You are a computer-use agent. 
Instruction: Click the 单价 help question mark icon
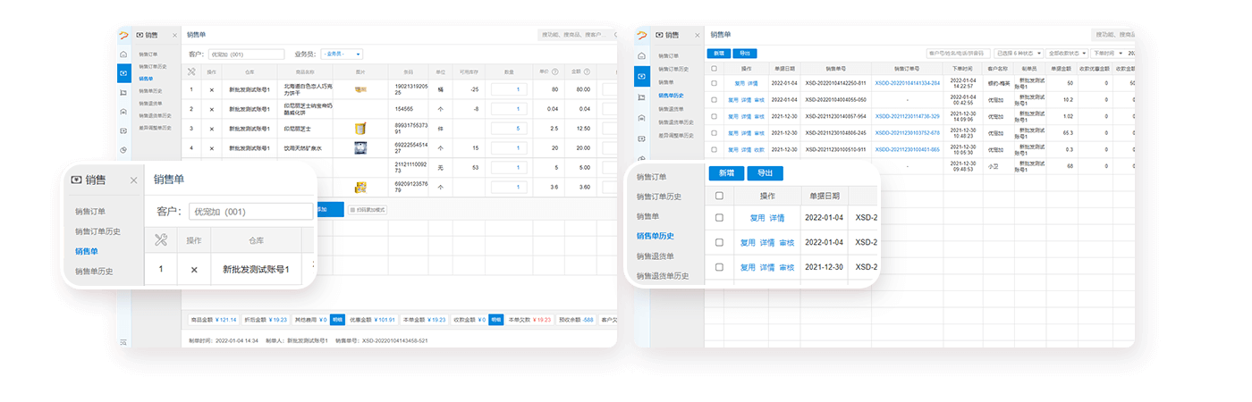tap(554, 71)
